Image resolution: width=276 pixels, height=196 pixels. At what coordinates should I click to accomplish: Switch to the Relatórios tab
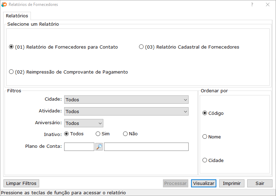click(x=17, y=16)
